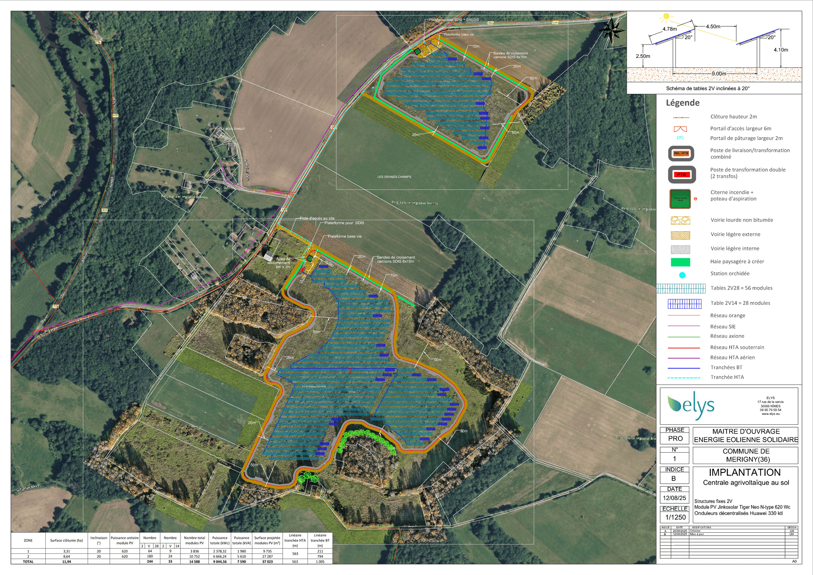Click the www.elys.eu web address
Screen dimensions: 813x575
coord(770,414)
